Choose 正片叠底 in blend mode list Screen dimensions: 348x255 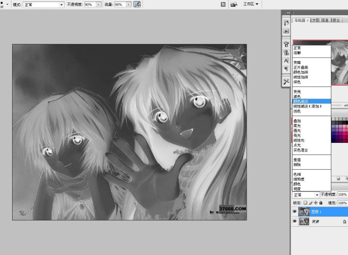coord(311,67)
